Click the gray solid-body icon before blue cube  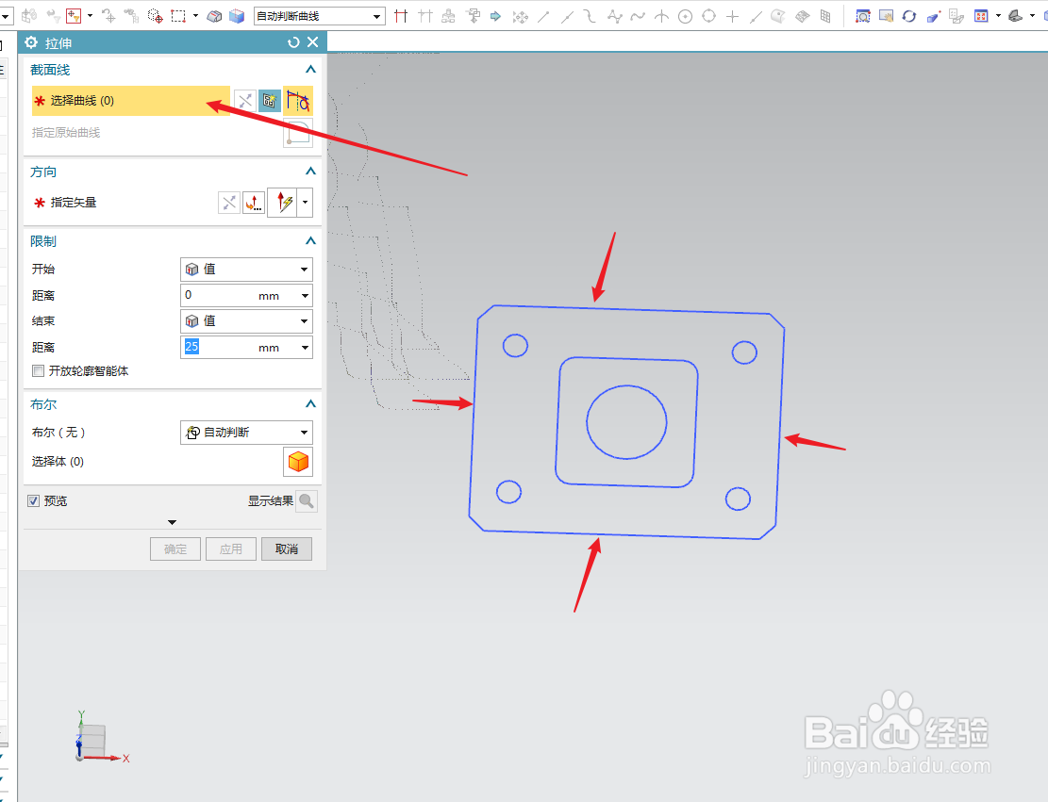point(214,16)
